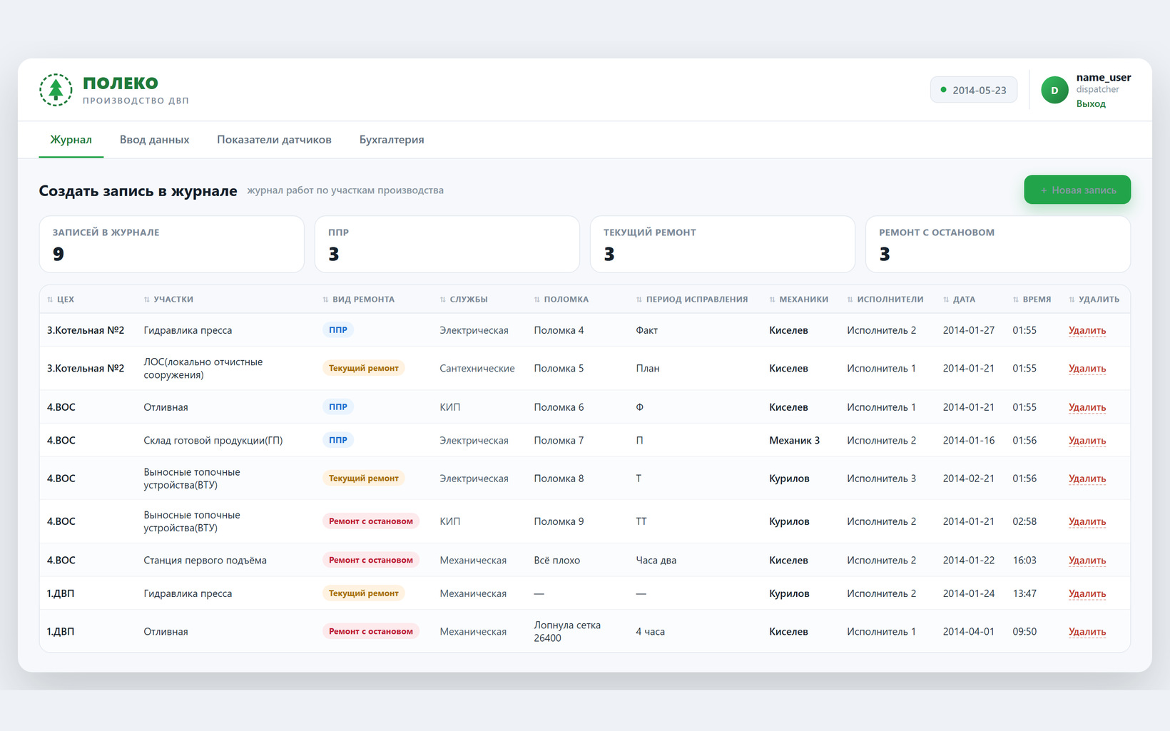The image size is (1170, 731).
Task: Delete the Поломка 4 row
Action: click(x=1087, y=330)
